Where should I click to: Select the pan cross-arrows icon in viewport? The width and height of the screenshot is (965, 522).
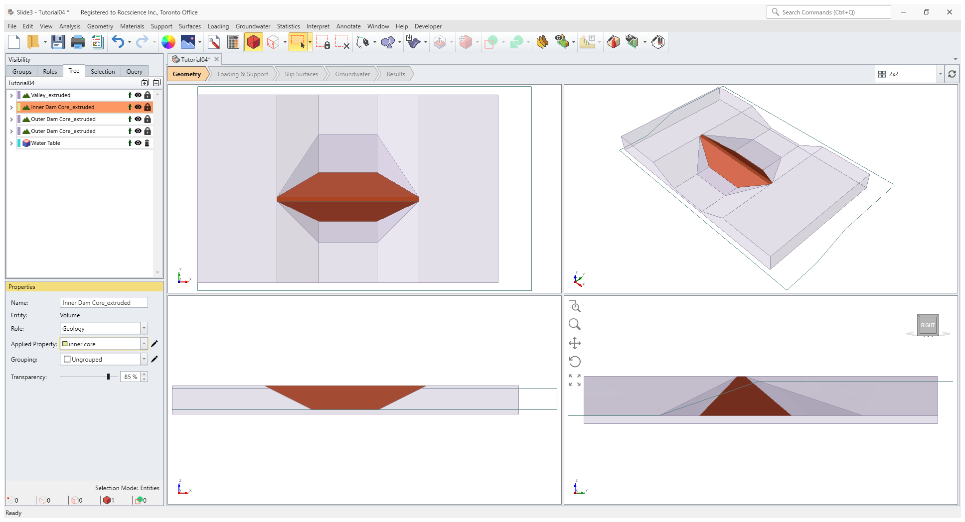(x=575, y=343)
